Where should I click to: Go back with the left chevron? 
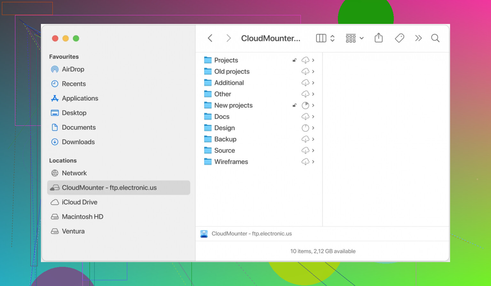[x=210, y=38]
